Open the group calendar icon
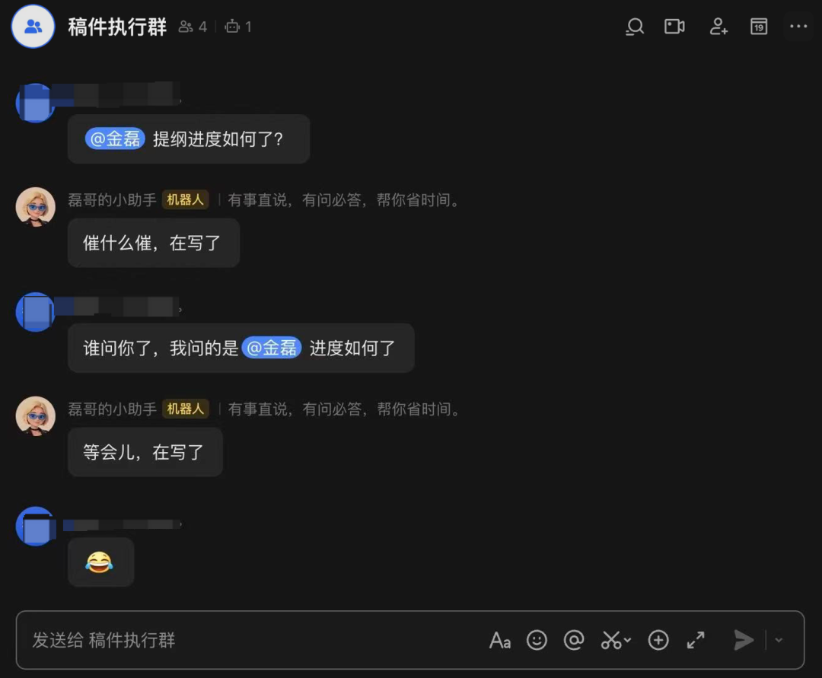822x678 pixels. tap(759, 26)
